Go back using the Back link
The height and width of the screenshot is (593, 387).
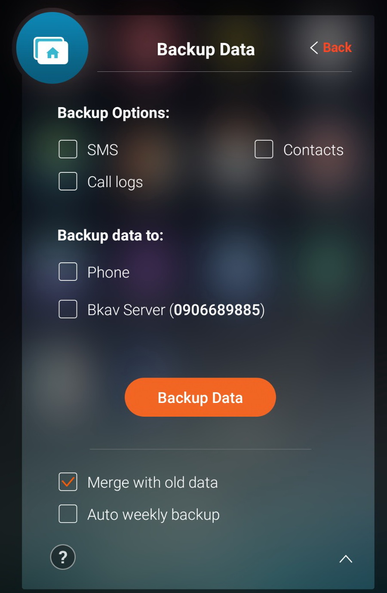[337, 47]
